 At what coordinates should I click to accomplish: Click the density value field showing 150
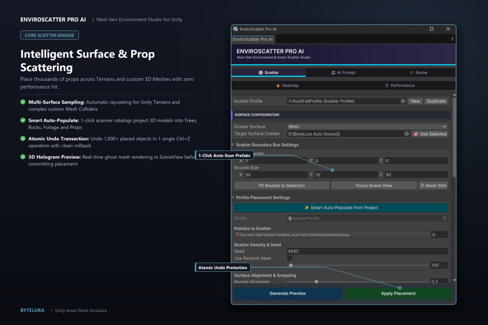pyautogui.click(x=439, y=265)
